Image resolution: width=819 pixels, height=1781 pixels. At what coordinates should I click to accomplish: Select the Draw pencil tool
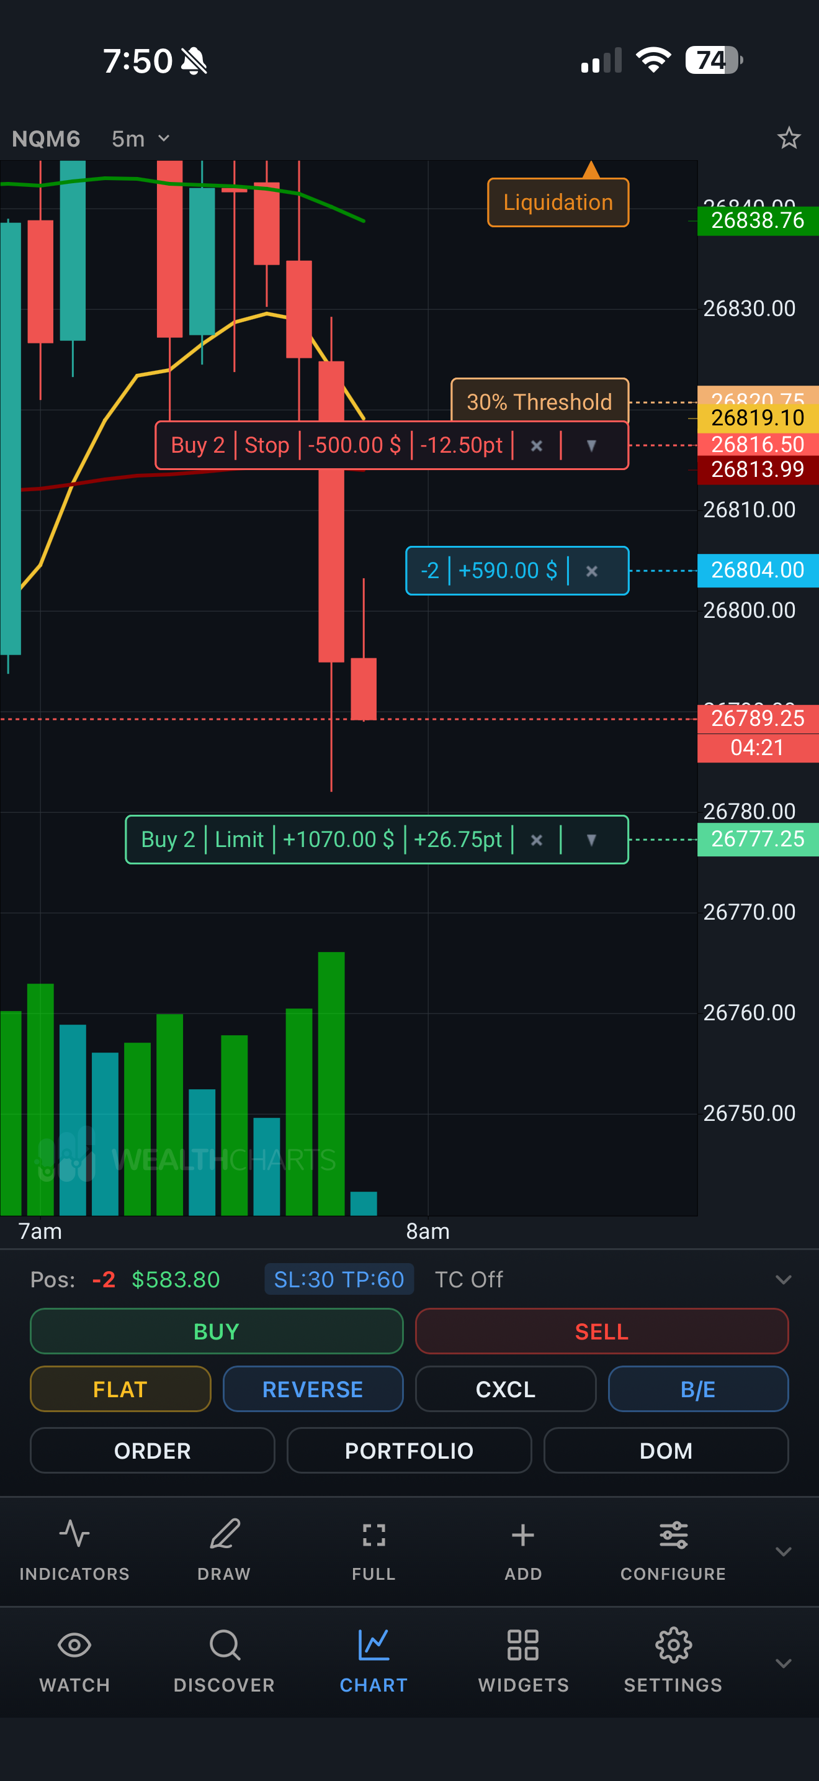click(x=224, y=1546)
